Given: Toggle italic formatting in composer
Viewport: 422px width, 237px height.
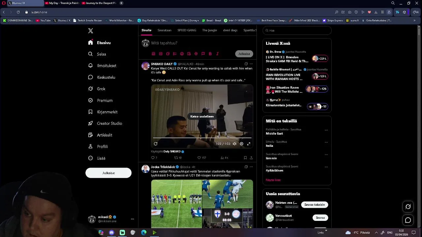Looking at the screenshot, I should (217, 54).
